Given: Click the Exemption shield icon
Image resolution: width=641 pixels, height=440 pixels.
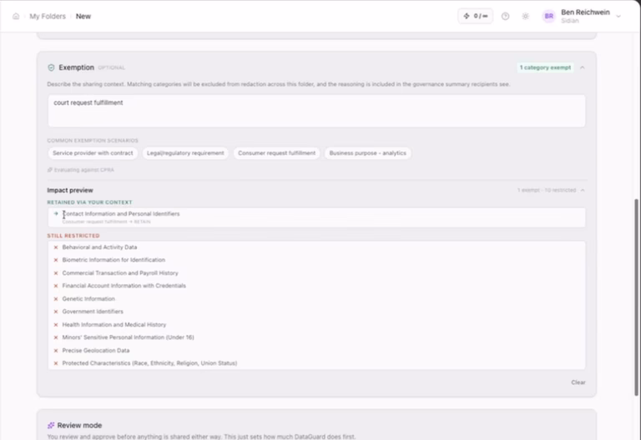Looking at the screenshot, I should click(51, 67).
